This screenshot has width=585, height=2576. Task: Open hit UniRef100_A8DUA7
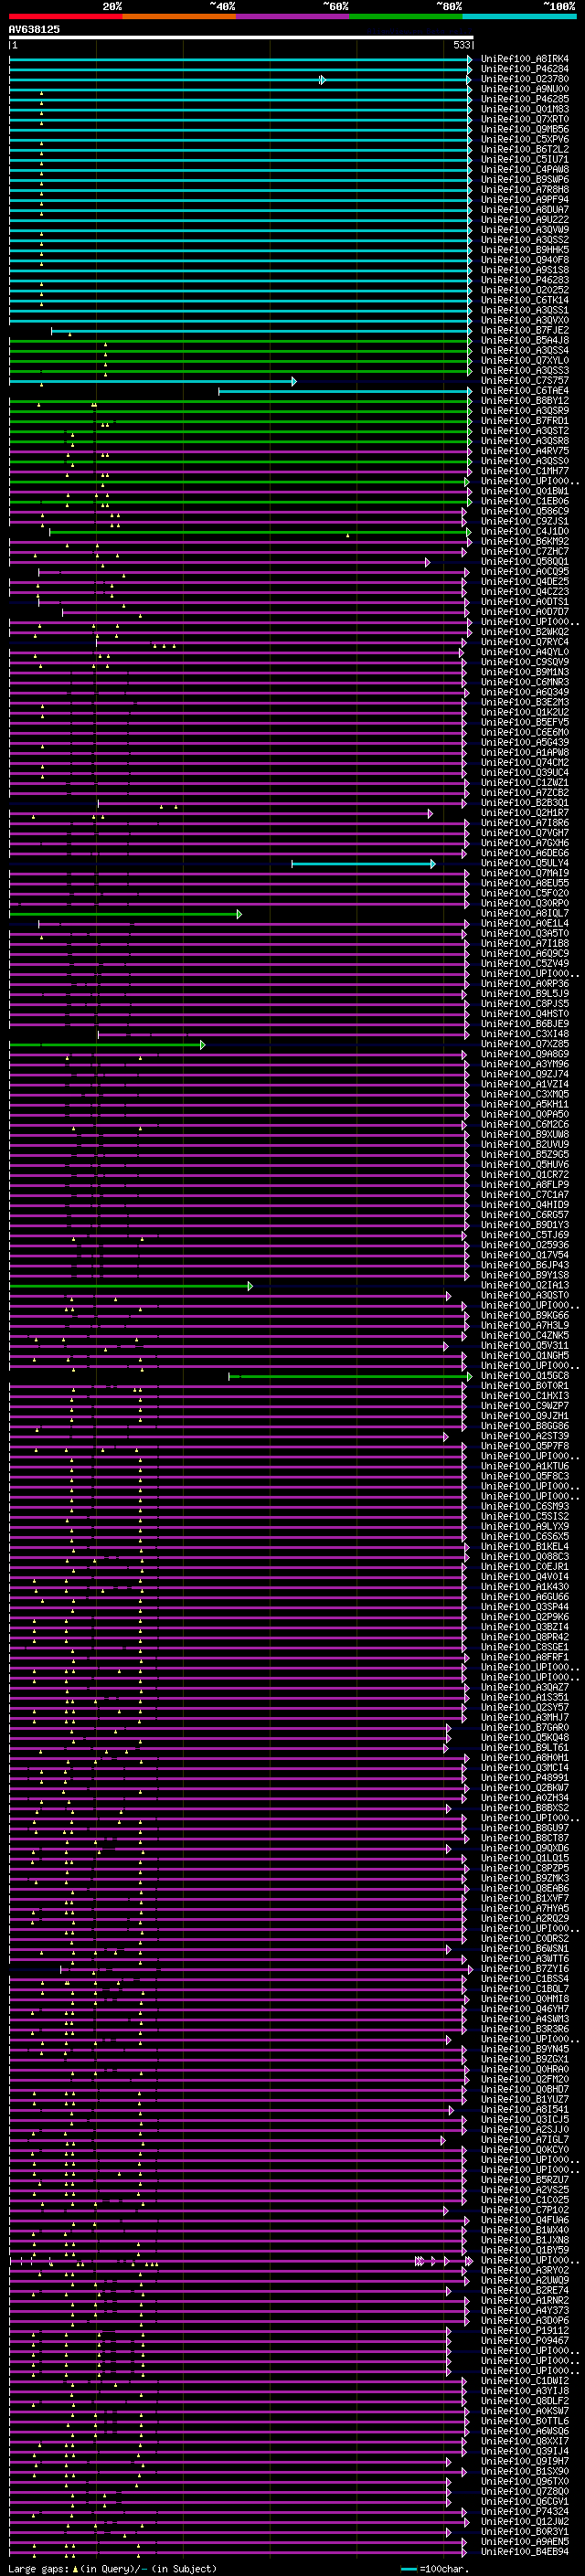(x=524, y=210)
